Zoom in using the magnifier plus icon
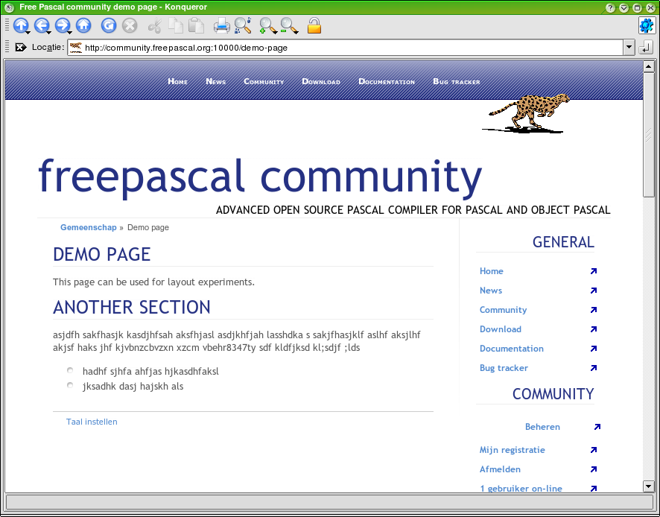Image resolution: width=660 pixels, height=517 pixels. click(266, 25)
